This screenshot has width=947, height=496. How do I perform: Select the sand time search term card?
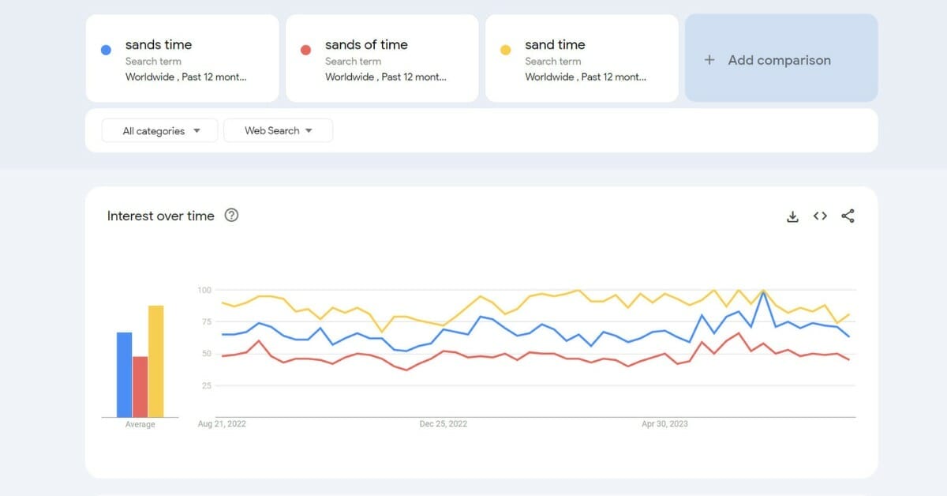click(582, 58)
